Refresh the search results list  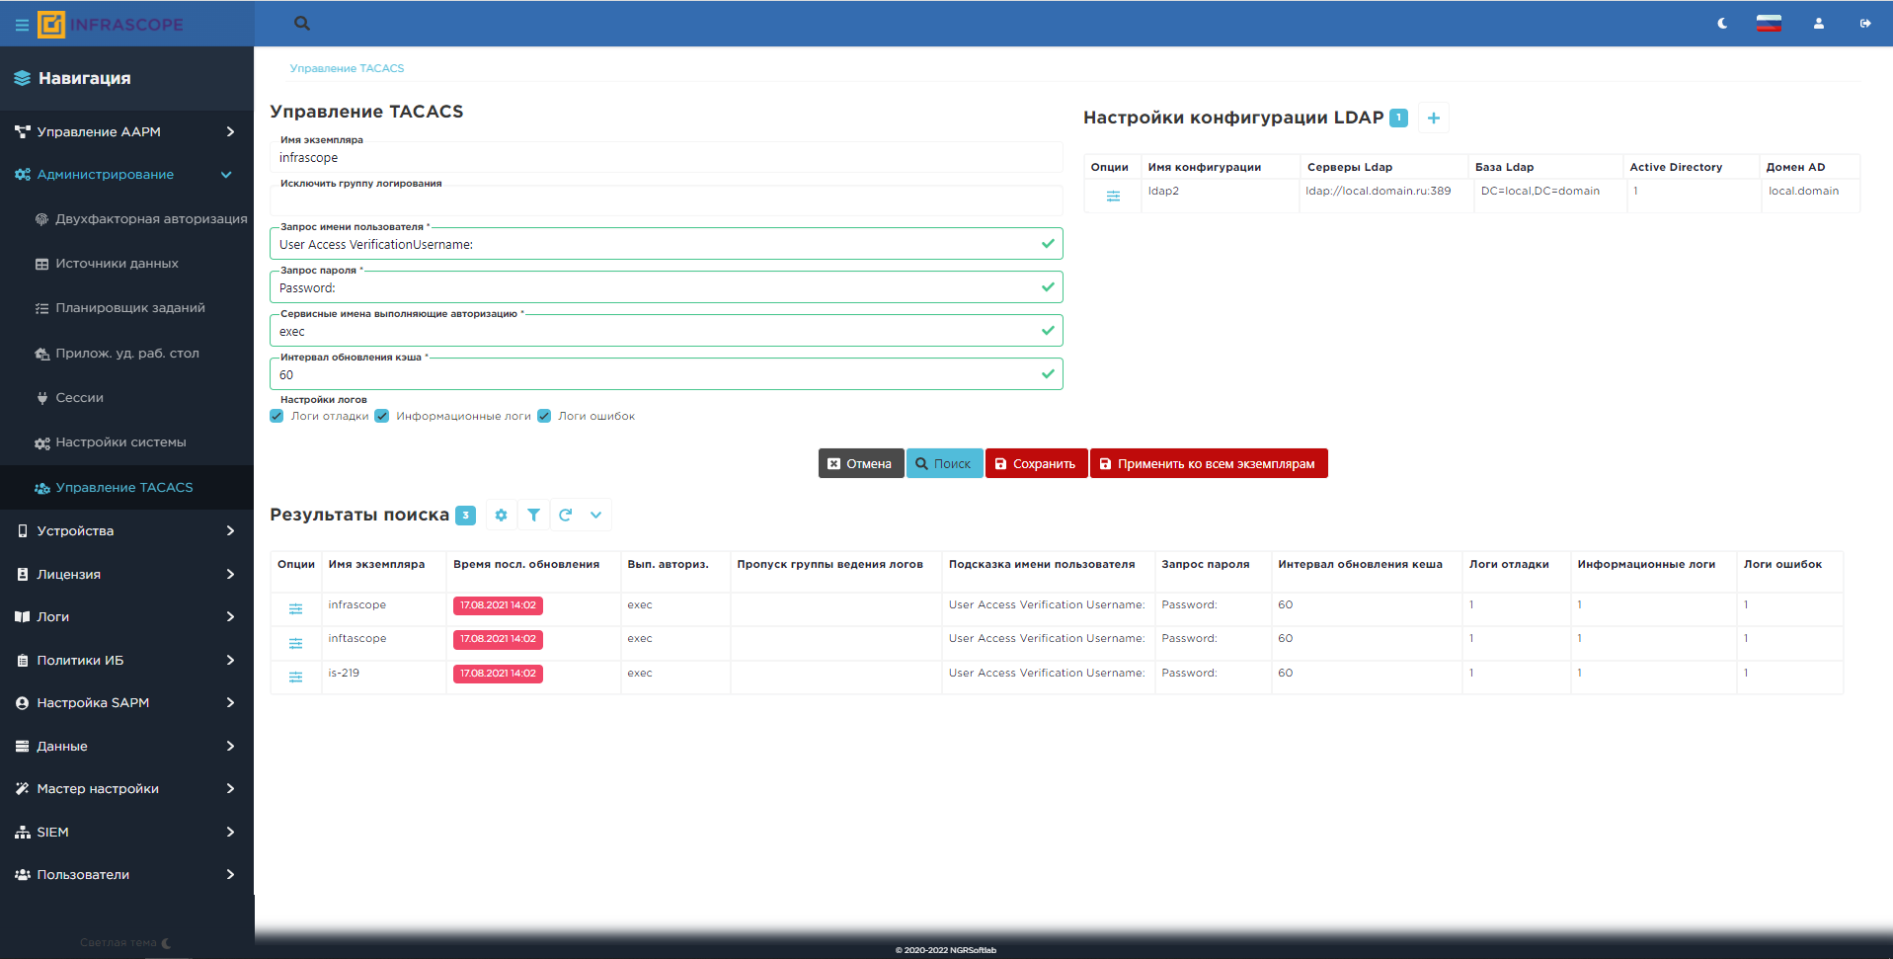point(565,515)
